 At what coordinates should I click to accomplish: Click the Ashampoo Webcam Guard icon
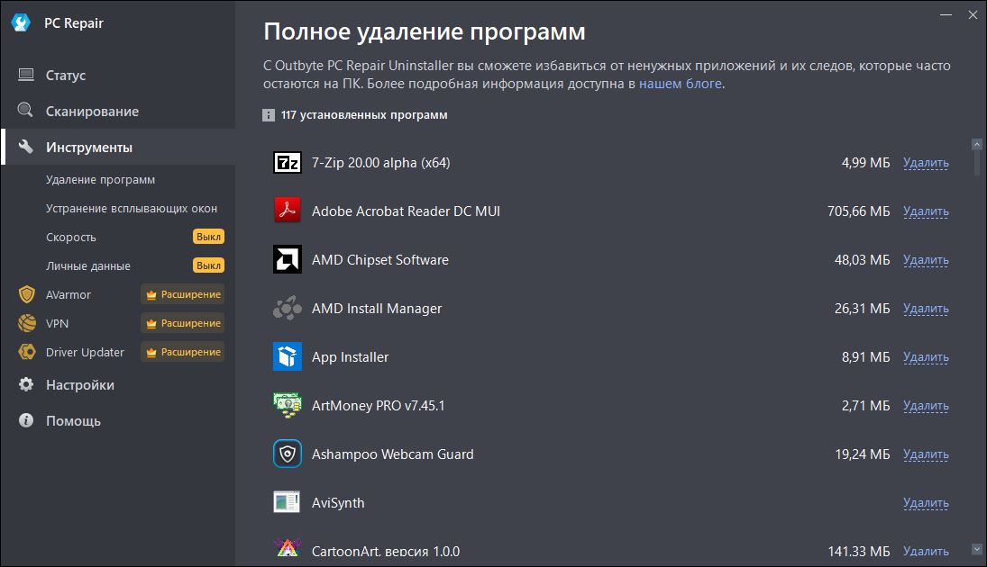pyautogui.click(x=287, y=454)
